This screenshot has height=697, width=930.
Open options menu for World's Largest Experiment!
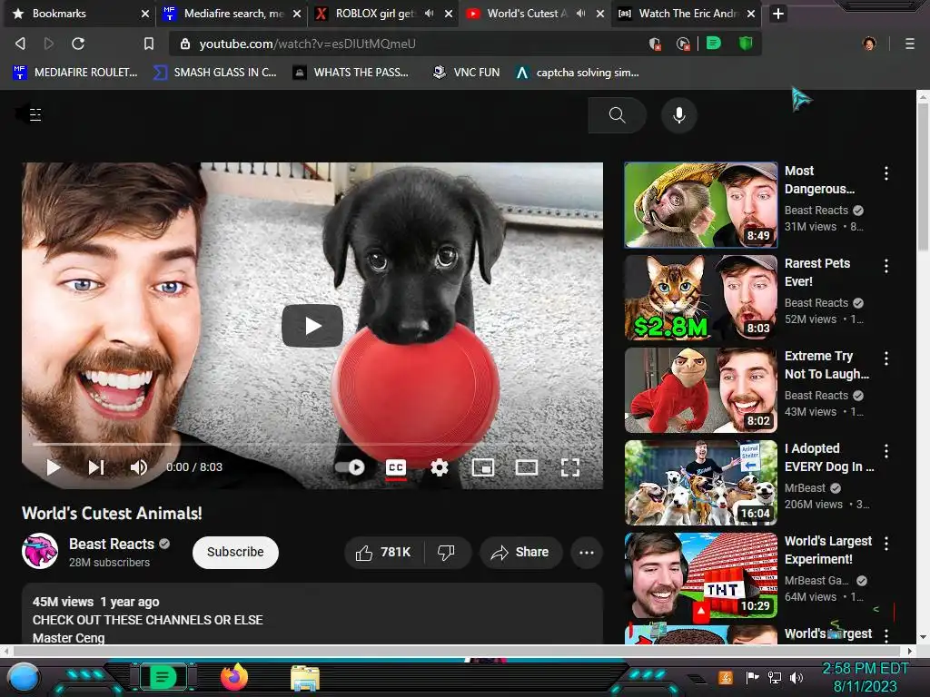pyautogui.click(x=886, y=543)
